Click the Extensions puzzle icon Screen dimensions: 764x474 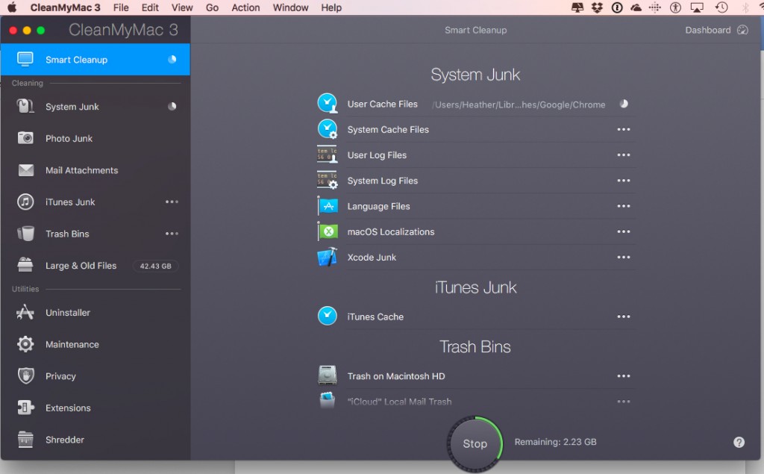25,407
